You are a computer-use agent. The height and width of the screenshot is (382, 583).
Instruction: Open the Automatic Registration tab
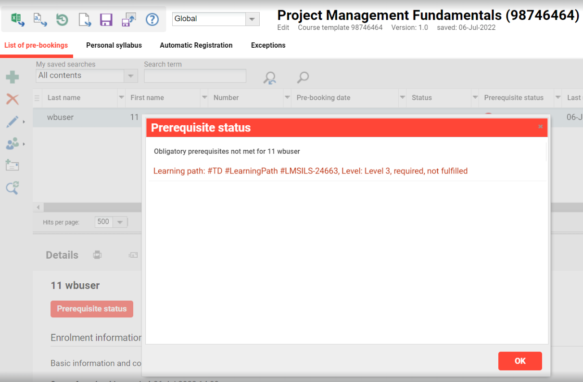coord(196,45)
